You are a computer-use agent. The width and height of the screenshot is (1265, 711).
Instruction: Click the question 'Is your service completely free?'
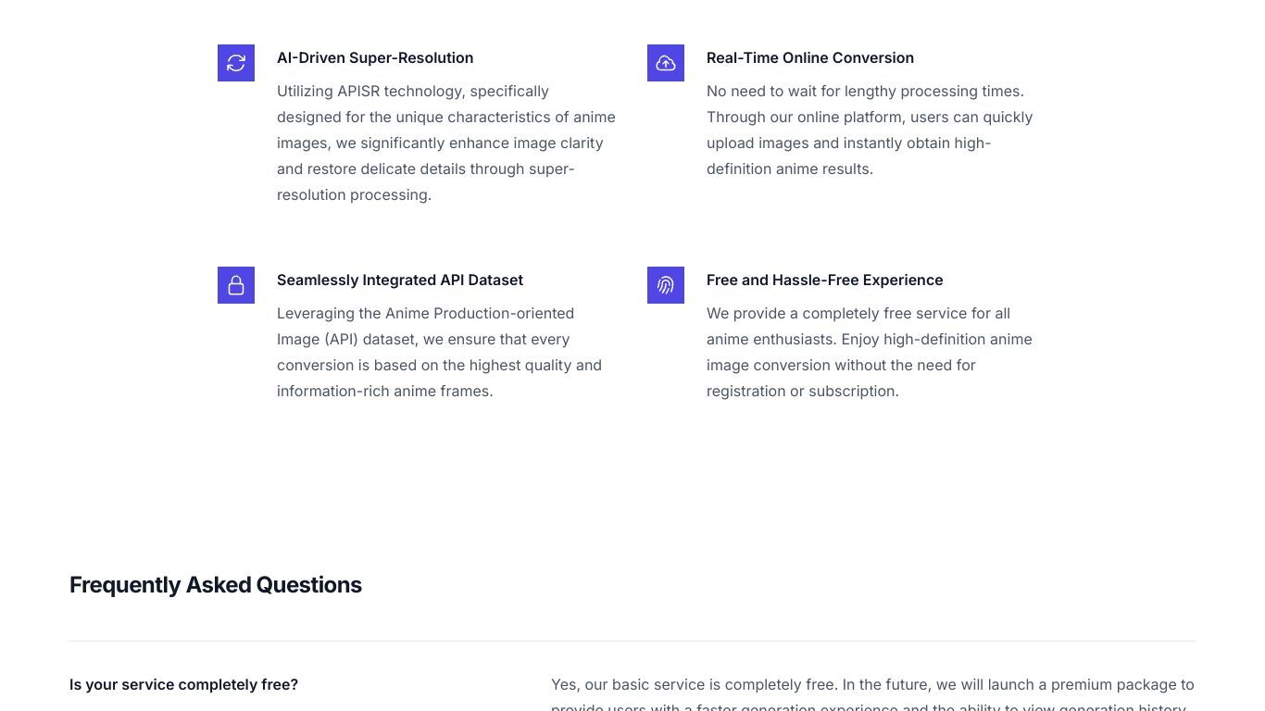(x=183, y=685)
